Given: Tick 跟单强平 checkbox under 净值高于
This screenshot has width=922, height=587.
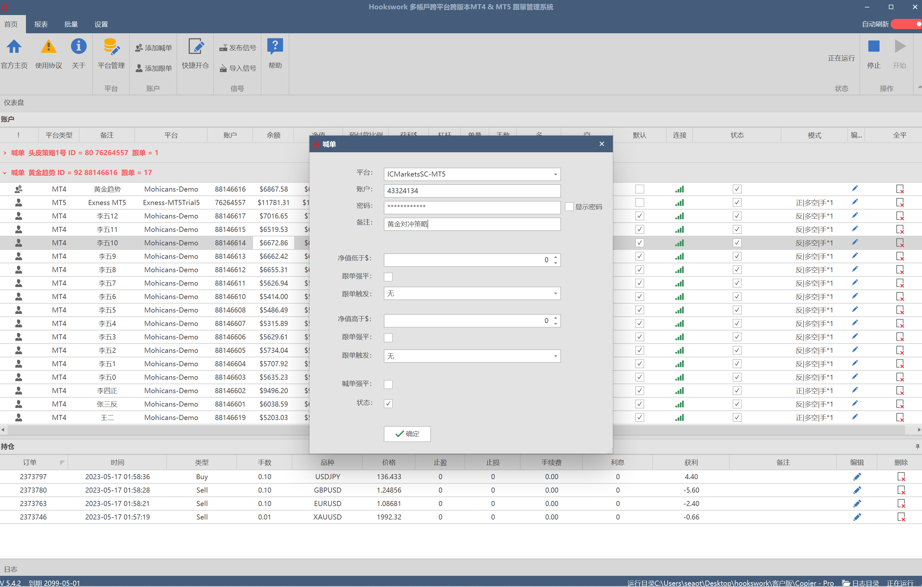Looking at the screenshot, I should pos(388,338).
